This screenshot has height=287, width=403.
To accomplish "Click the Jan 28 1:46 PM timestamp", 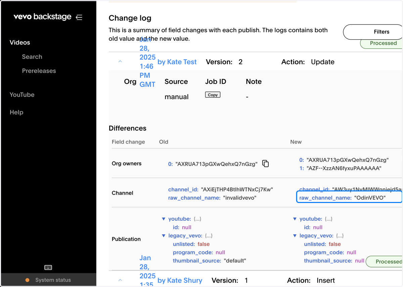I will [x=147, y=62].
